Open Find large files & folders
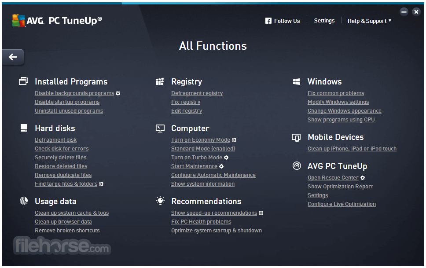 click(66, 184)
